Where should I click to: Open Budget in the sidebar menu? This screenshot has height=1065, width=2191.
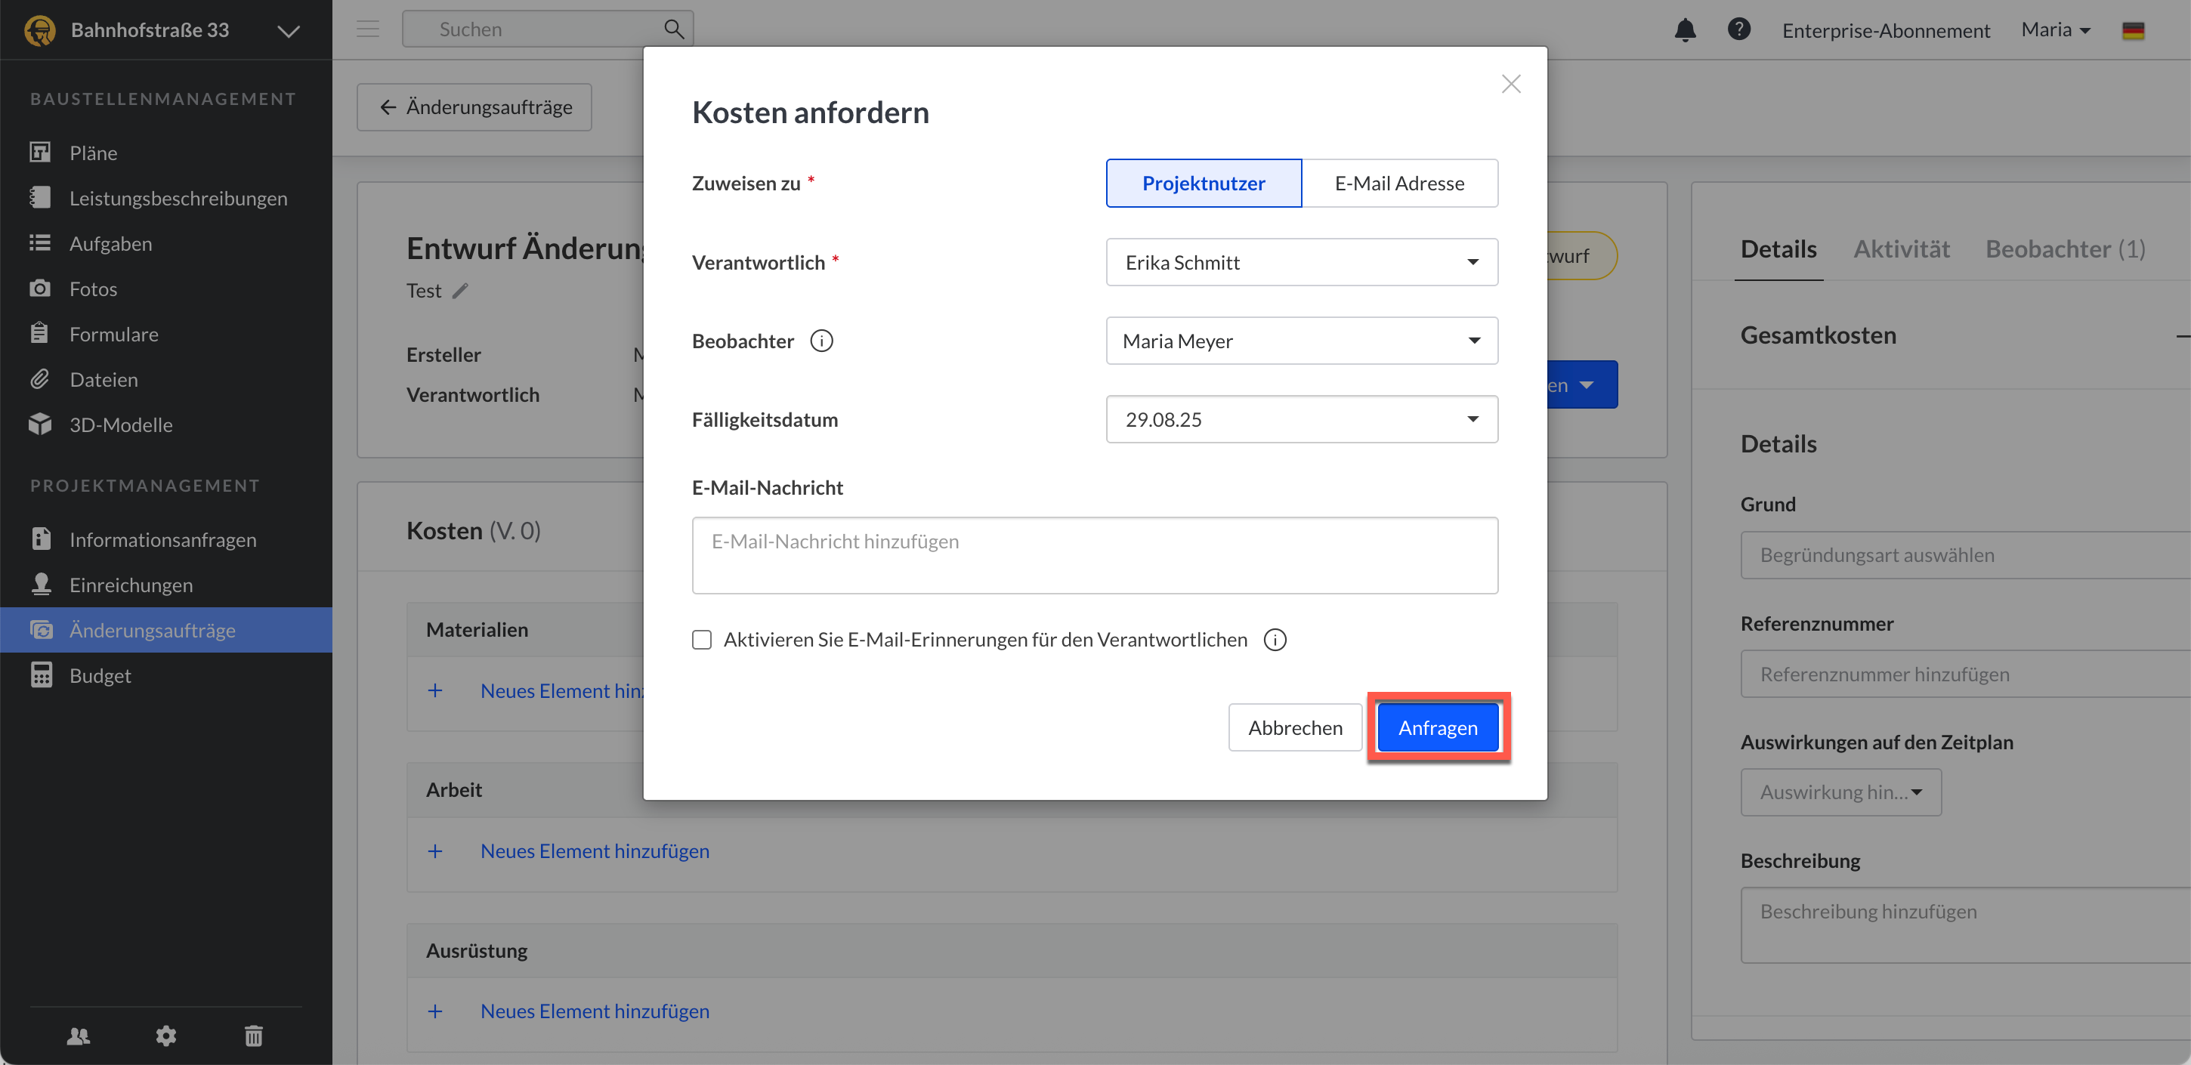(100, 675)
